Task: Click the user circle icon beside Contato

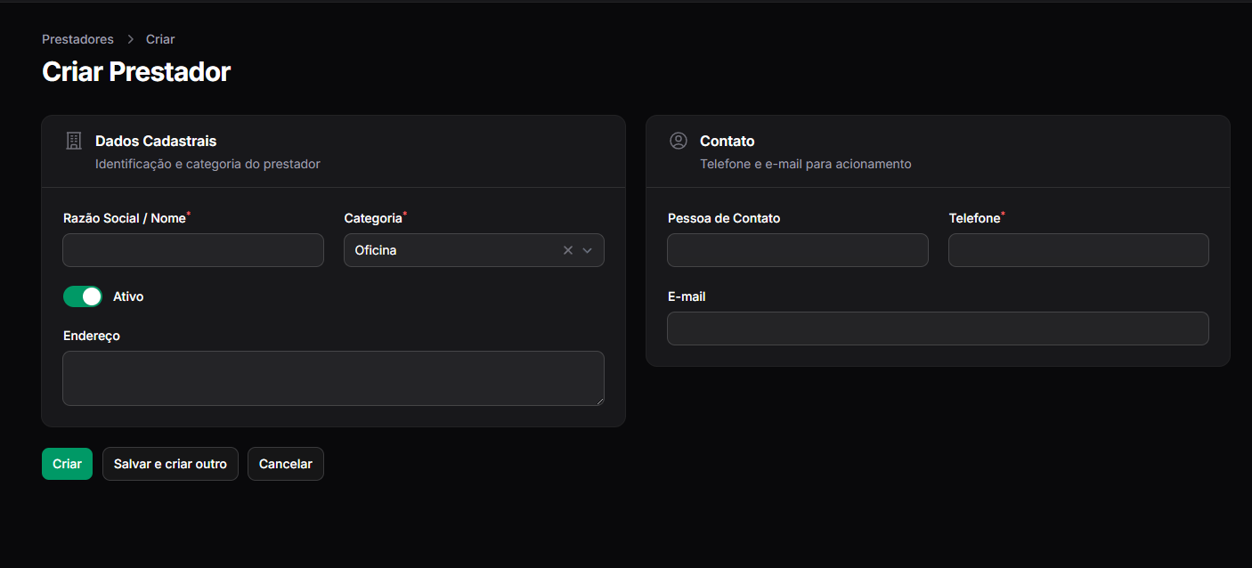Action: [679, 141]
